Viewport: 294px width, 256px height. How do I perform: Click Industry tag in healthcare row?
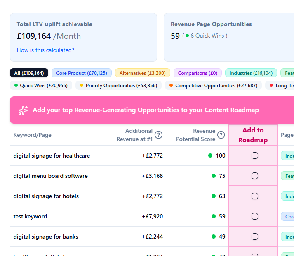[x=287, y=156]
